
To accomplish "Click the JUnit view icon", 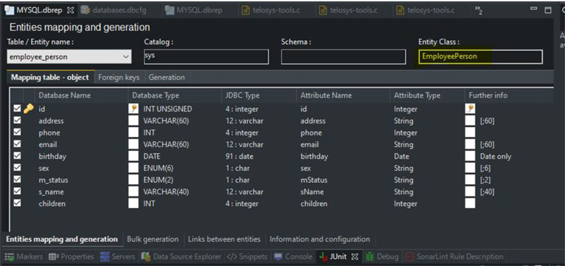I will tap(323, 257).
